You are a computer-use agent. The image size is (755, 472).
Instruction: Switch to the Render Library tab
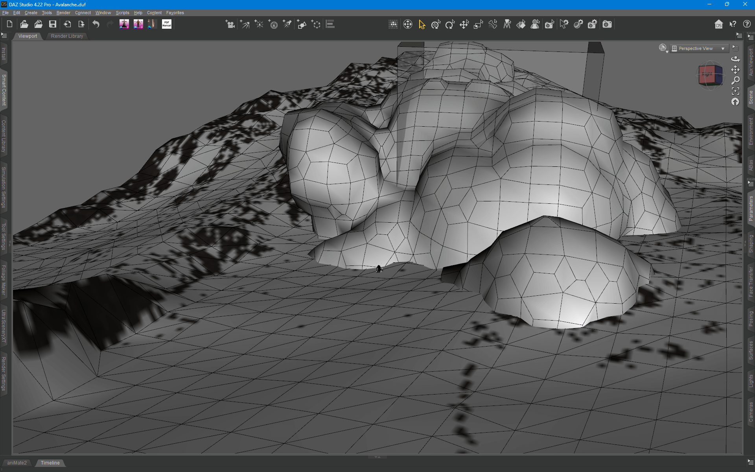67,36
